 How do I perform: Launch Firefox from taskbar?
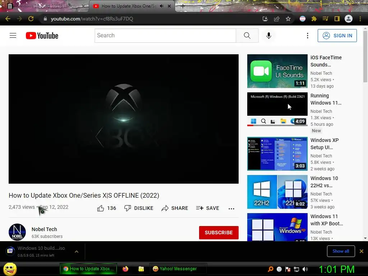click(x=125, y=269)
